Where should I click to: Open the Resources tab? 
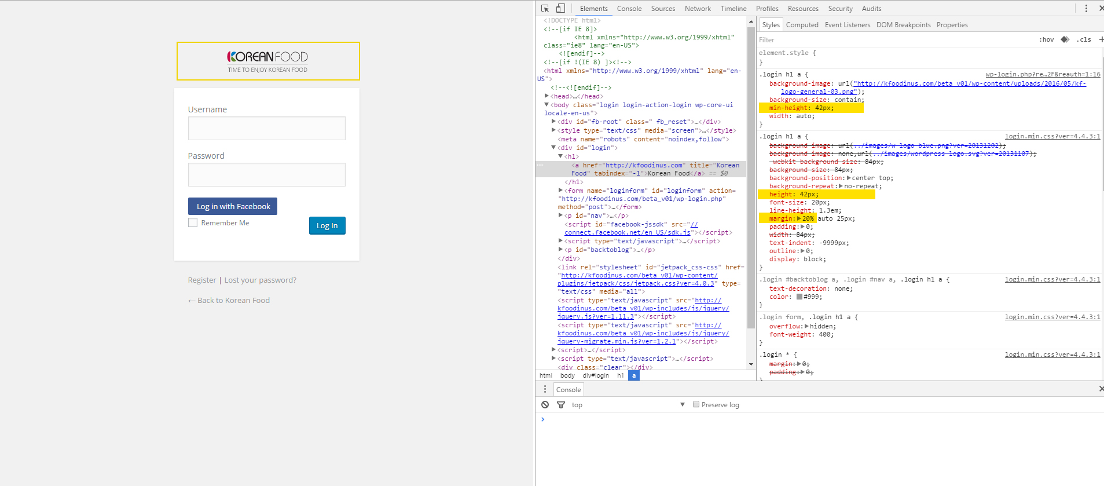(803, 9)
